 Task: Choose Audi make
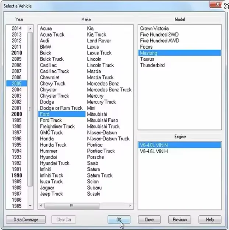[x=45, y=41]
